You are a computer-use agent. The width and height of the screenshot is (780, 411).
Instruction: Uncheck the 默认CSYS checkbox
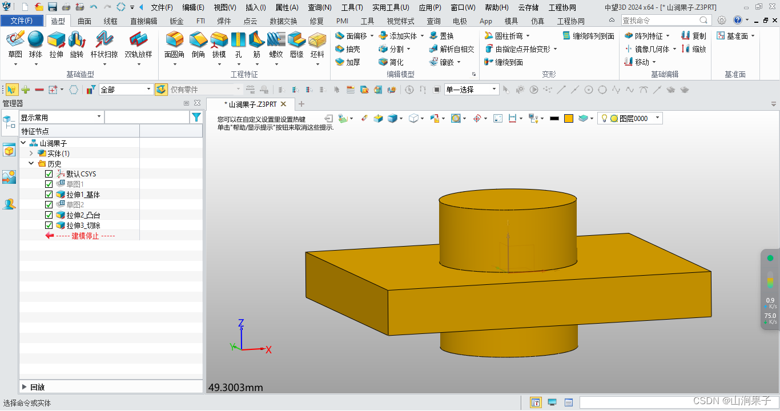pos(49,174)
